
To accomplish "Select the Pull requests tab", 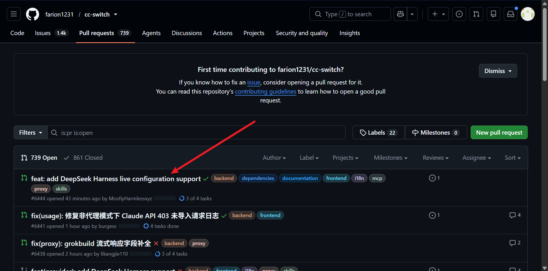I will tap(105, 33).
